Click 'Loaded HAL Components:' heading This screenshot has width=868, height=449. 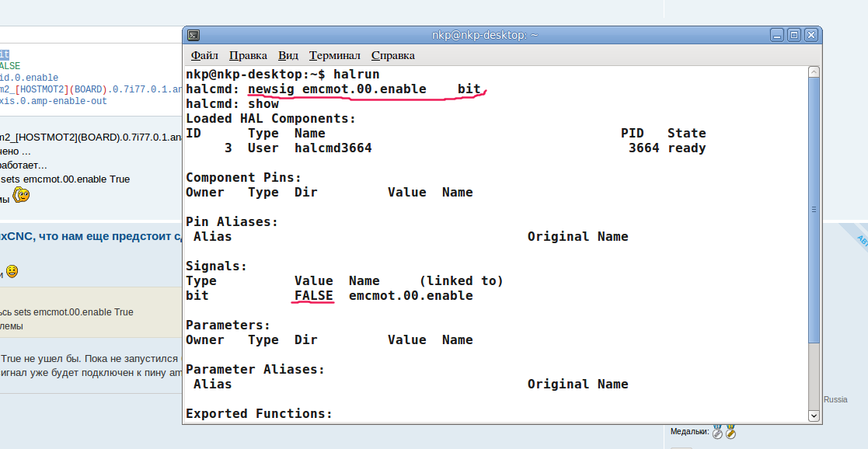(x=271, y=119)
